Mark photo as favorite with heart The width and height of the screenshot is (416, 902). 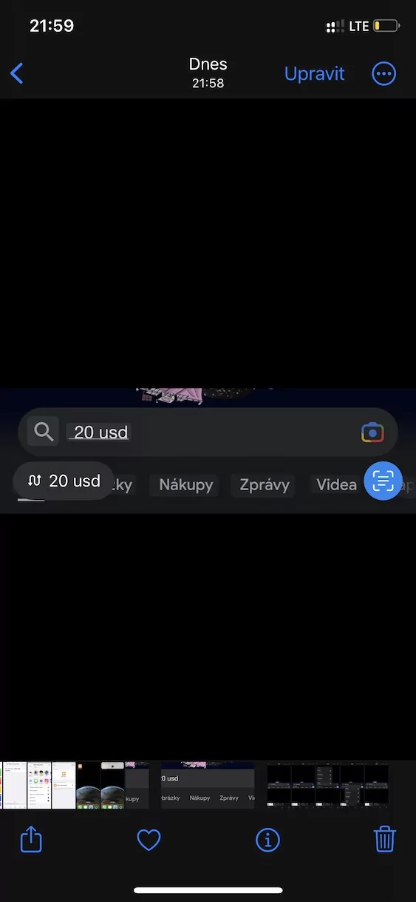pyautogui.click(x=149, y=839)
